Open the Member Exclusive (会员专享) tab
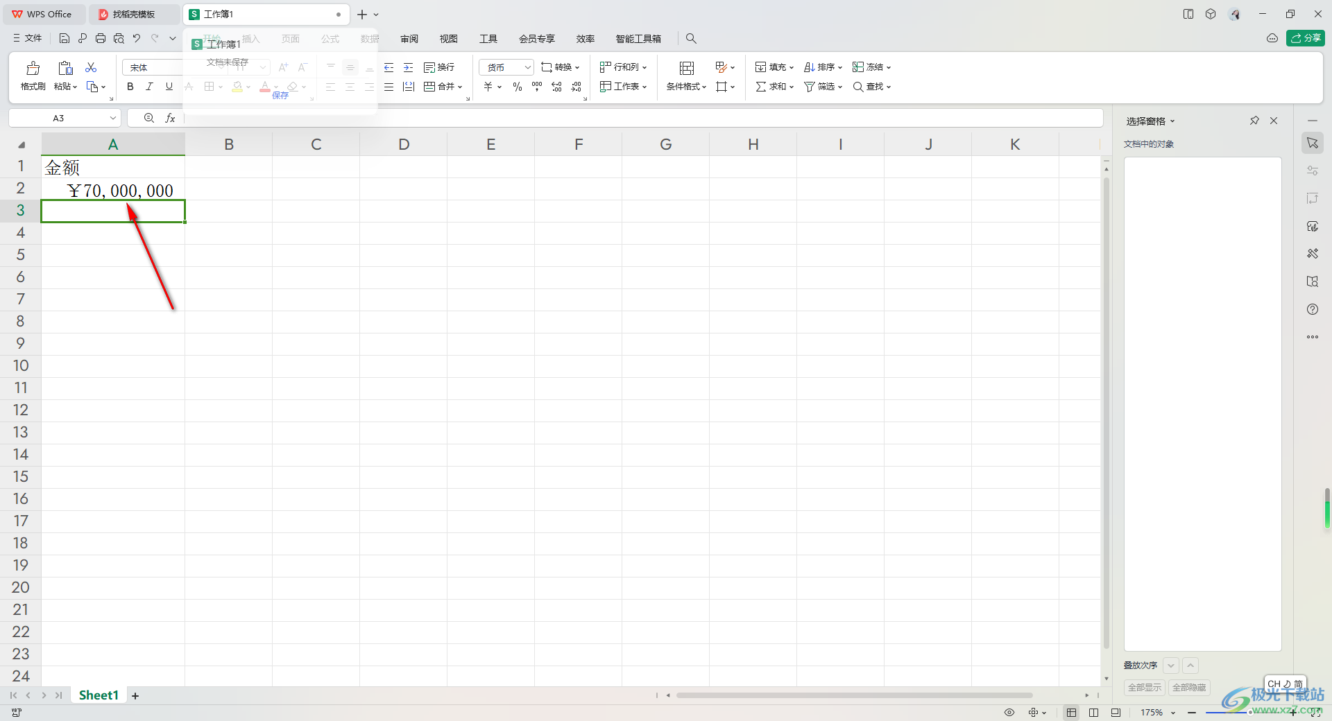The image size is (1332, 721). (x=537, y=39)
